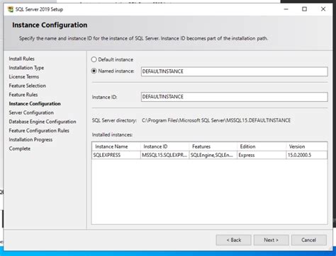Sort by the Instance ID column header
Image resolution: width=336 pixels, height=256 pixels.
(164, 146)
